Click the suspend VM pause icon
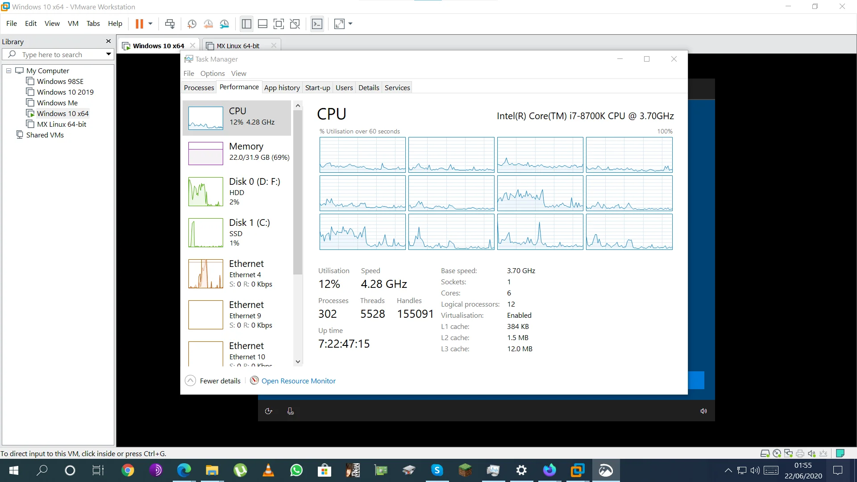The height and width of the screenshot is (482, 857). (139, 24)
